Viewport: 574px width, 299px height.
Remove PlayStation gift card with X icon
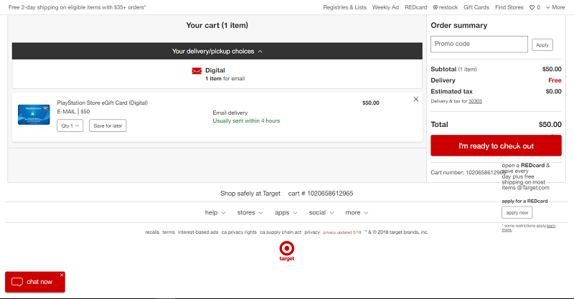pos(416,100)
